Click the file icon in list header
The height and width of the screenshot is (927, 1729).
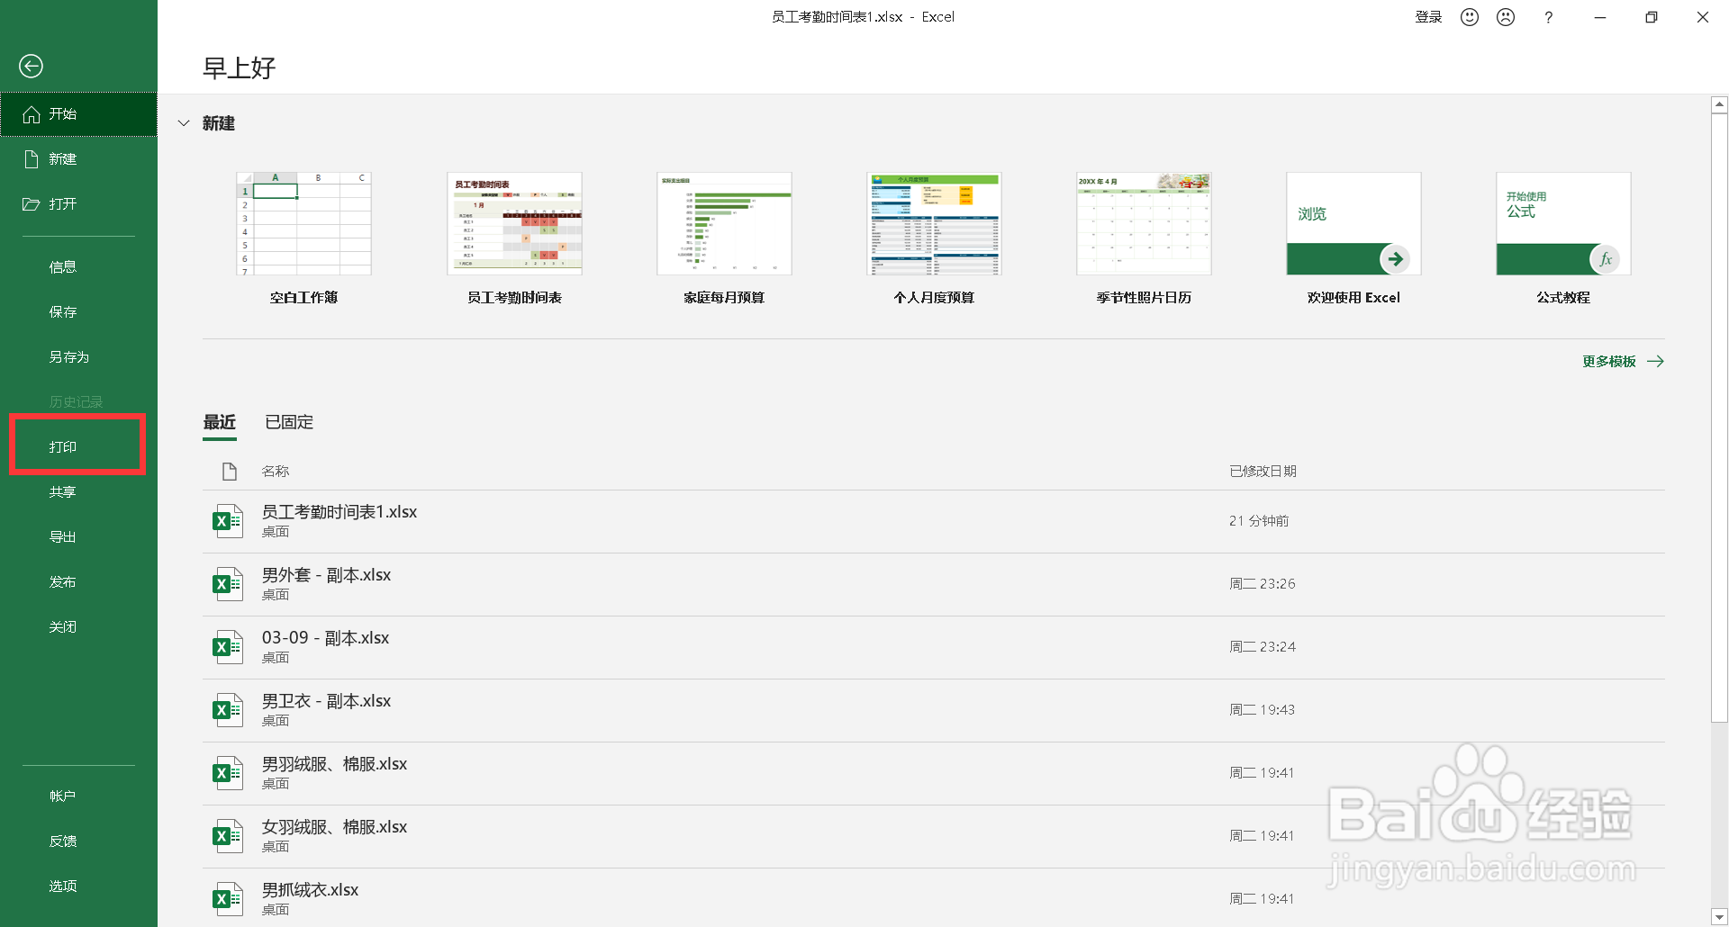[230, 472]
